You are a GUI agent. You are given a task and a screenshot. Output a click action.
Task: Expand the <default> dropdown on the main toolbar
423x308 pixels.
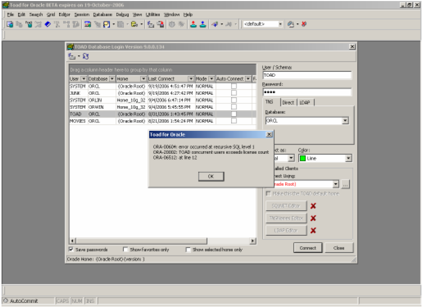coord(280,24)
